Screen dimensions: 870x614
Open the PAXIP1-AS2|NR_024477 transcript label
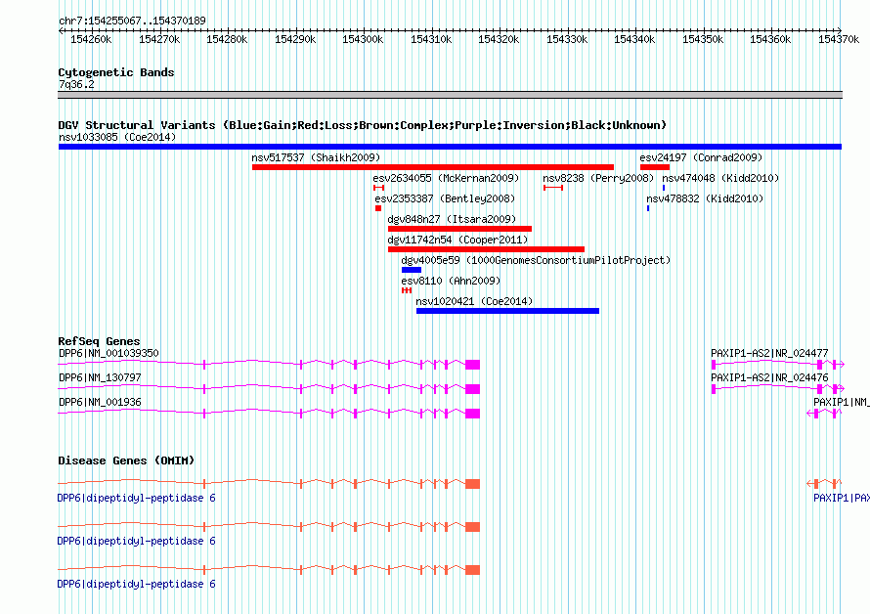(769, 353)
